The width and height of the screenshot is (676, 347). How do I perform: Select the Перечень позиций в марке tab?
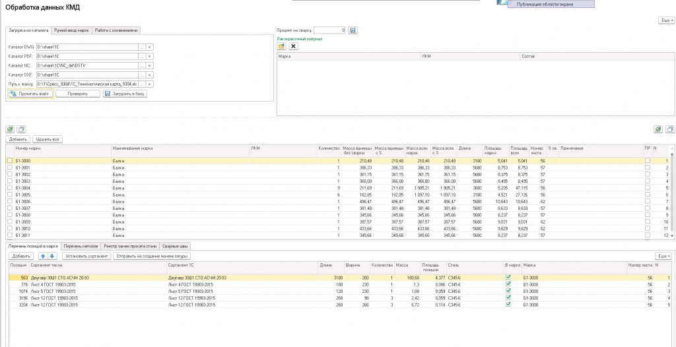coord(33,246)
